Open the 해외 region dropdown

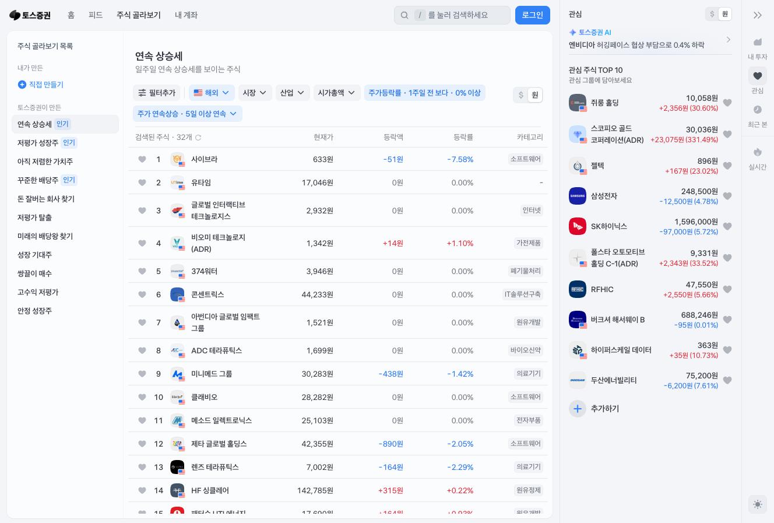click(x=212, y=93)
